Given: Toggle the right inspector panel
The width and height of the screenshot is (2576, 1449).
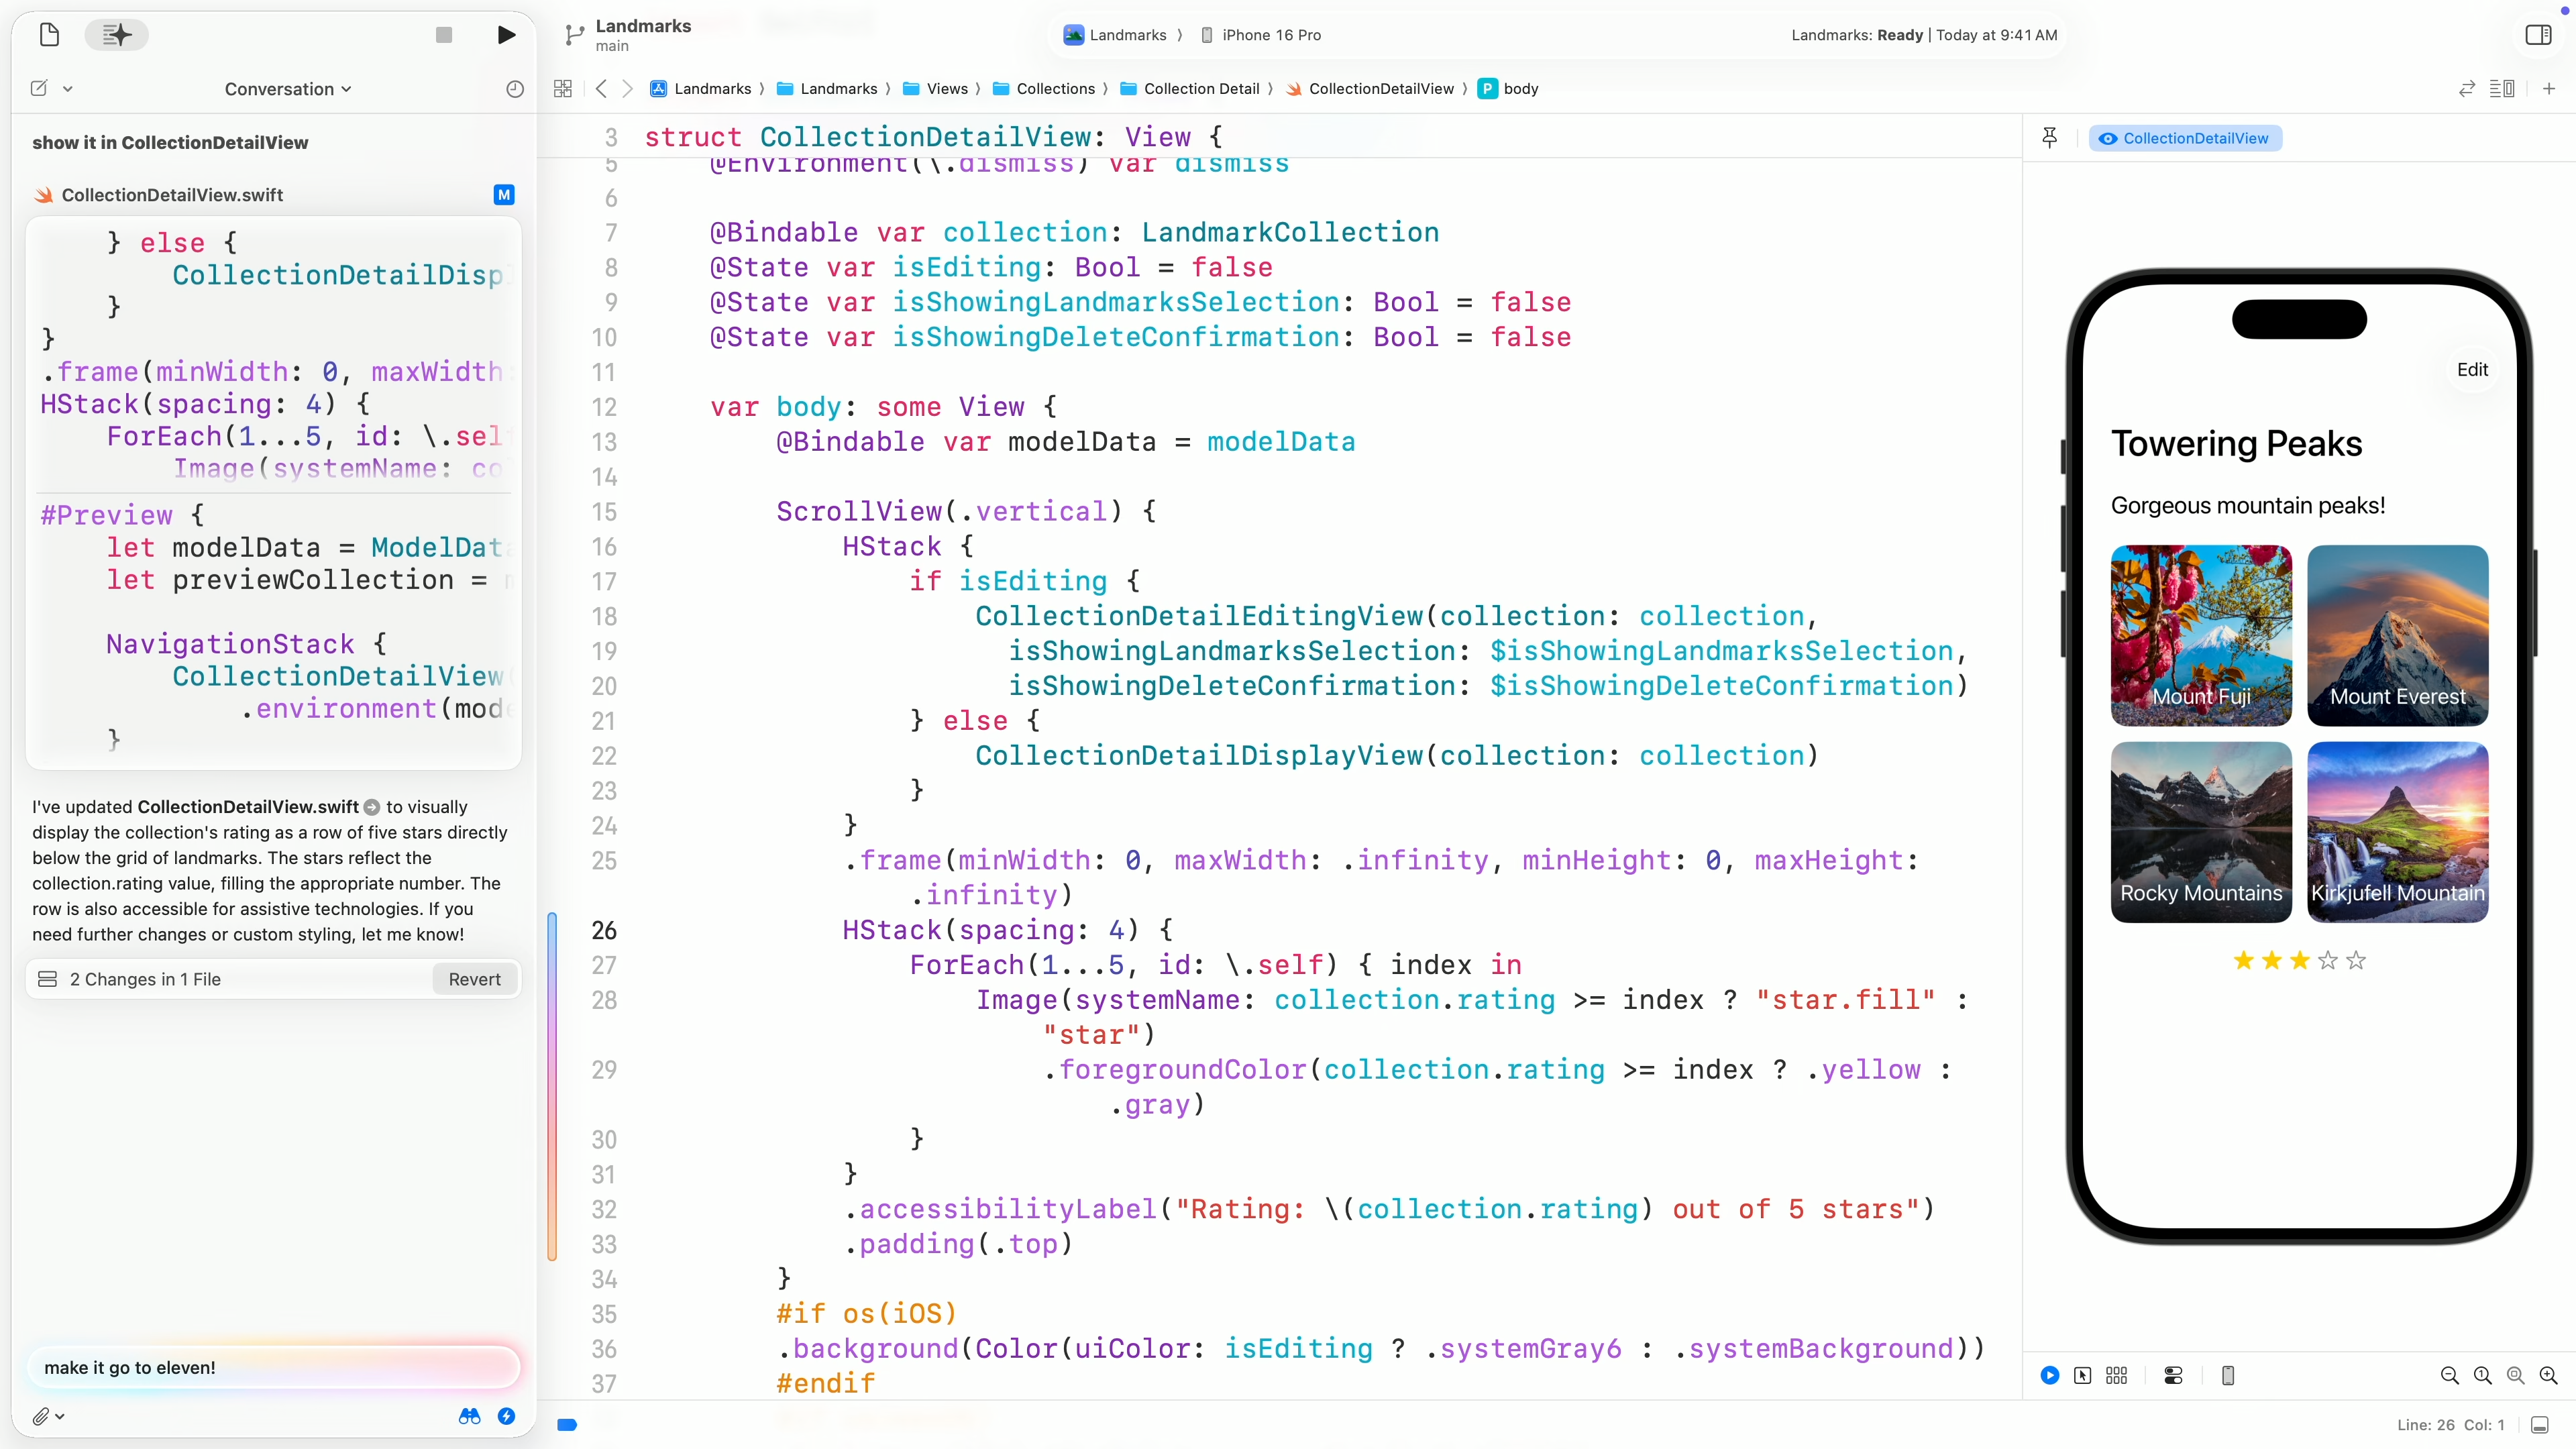Looking at the screenshot, I should pyautogui.click(x=2538, y=35).
